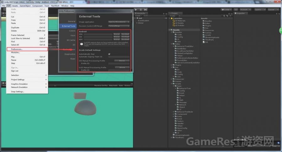This screenshot has height=152, width=282.
Task: Toggle Automatically Sign checkbox
Action: tap(109, 54)
